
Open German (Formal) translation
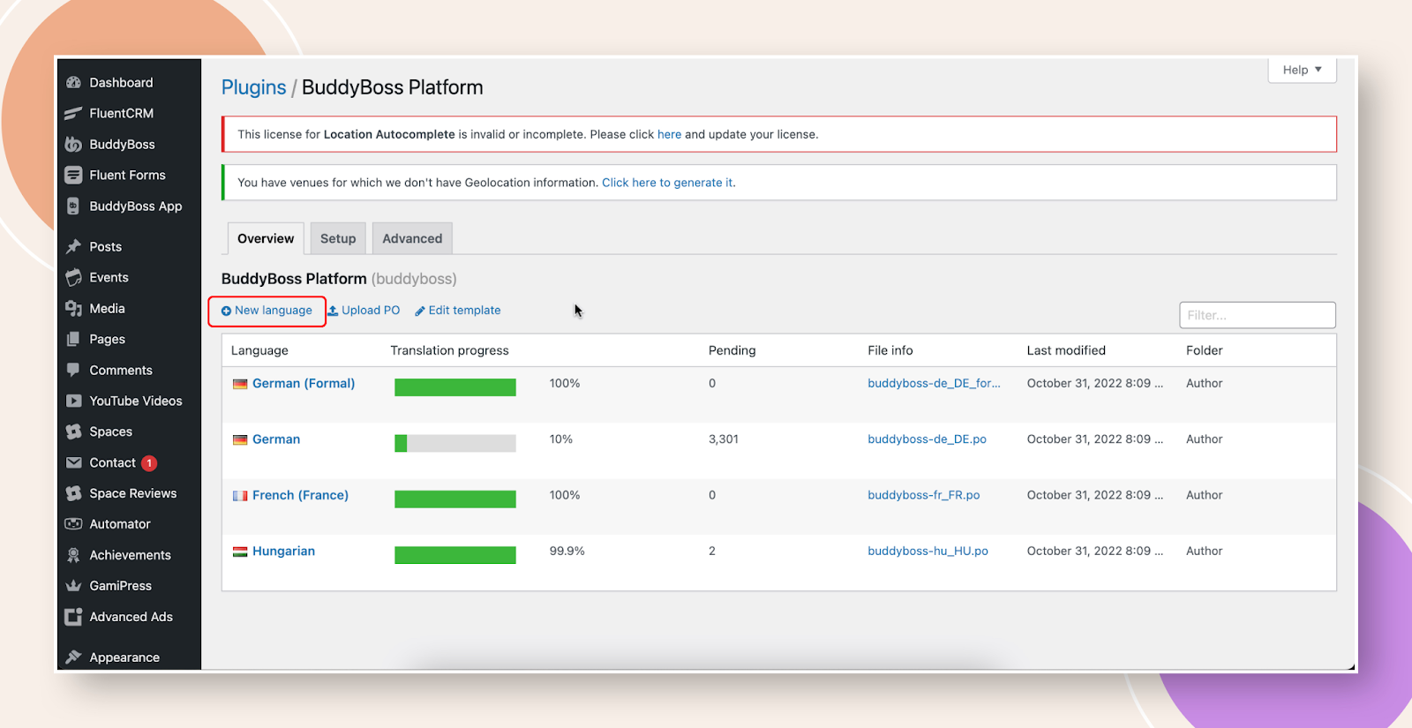pos(304,384)
